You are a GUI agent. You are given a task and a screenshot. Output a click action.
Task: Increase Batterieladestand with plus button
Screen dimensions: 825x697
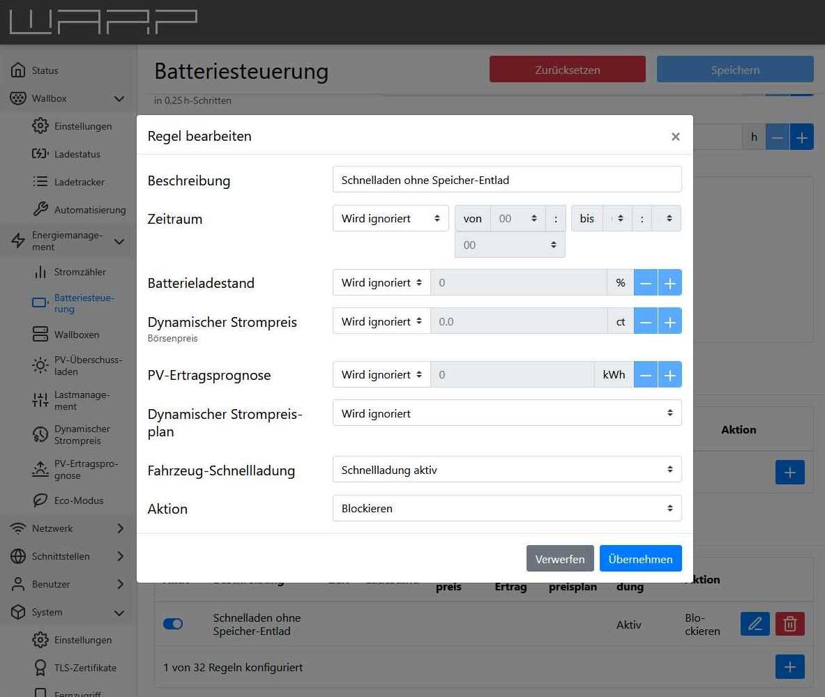(669, 283)
